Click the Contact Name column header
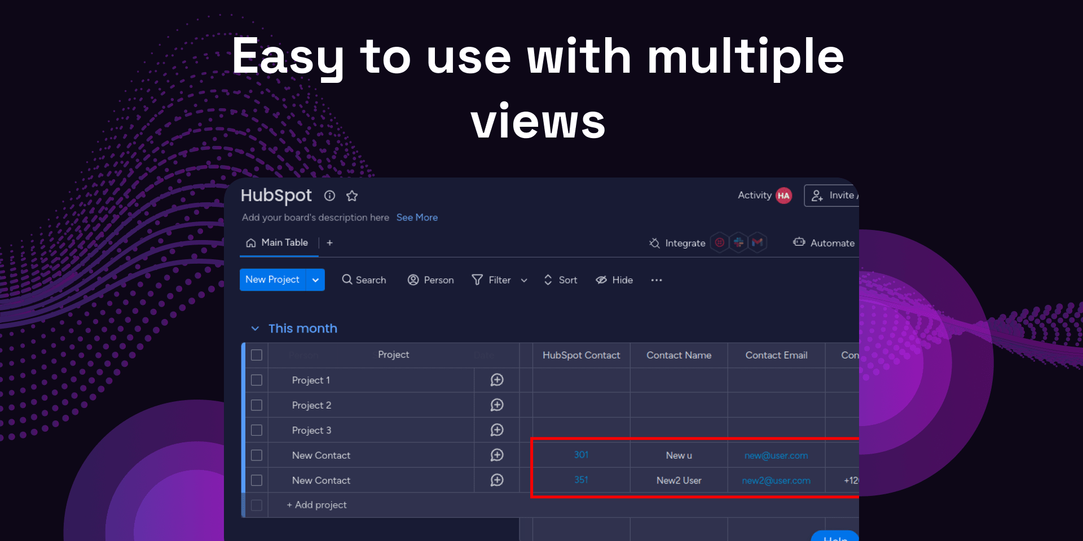 click(x=679, y=356)
